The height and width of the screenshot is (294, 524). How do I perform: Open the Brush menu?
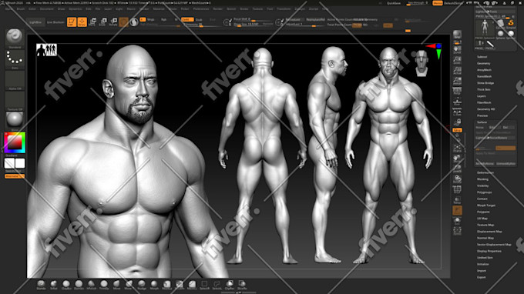click(x=21, y=8)
